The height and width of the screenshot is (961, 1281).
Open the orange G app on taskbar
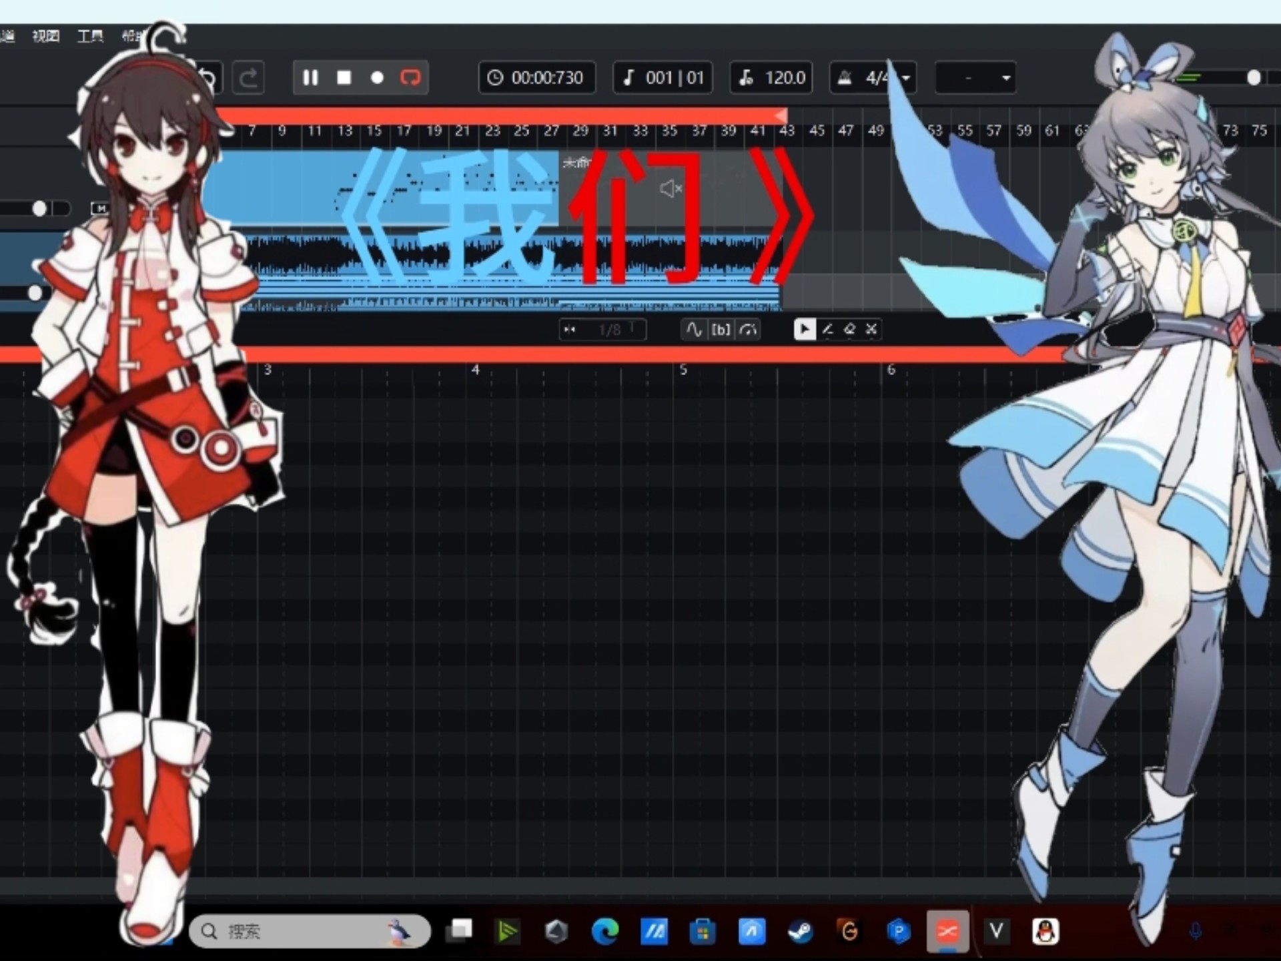click(x=849, y=931)
